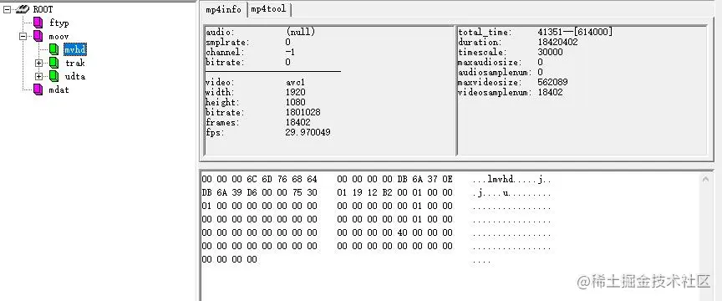Viewport: 722px width, 301px height.
Task: Click the hex view scrollbar up arrow
Action: pos(705,179)
